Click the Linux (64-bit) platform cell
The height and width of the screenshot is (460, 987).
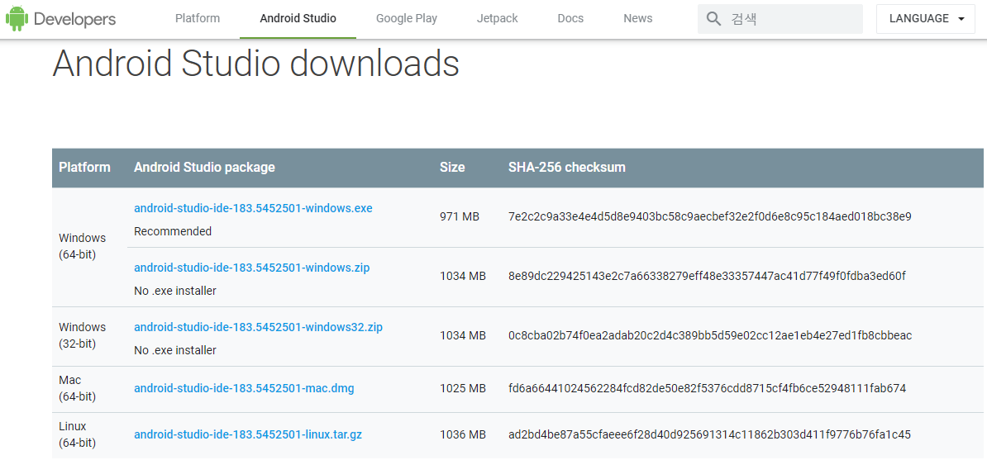[x=77, y=434]
